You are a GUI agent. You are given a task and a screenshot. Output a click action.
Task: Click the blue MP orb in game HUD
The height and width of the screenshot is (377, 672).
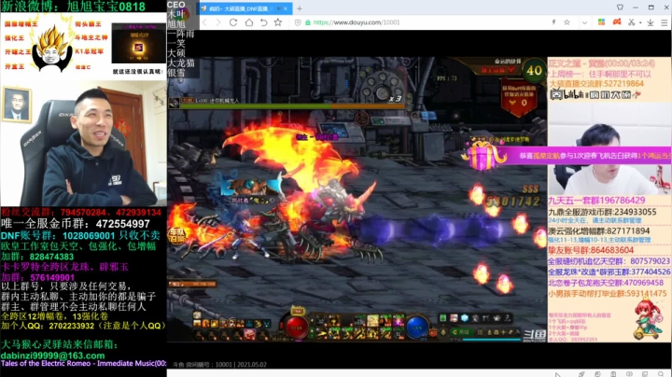417,328
